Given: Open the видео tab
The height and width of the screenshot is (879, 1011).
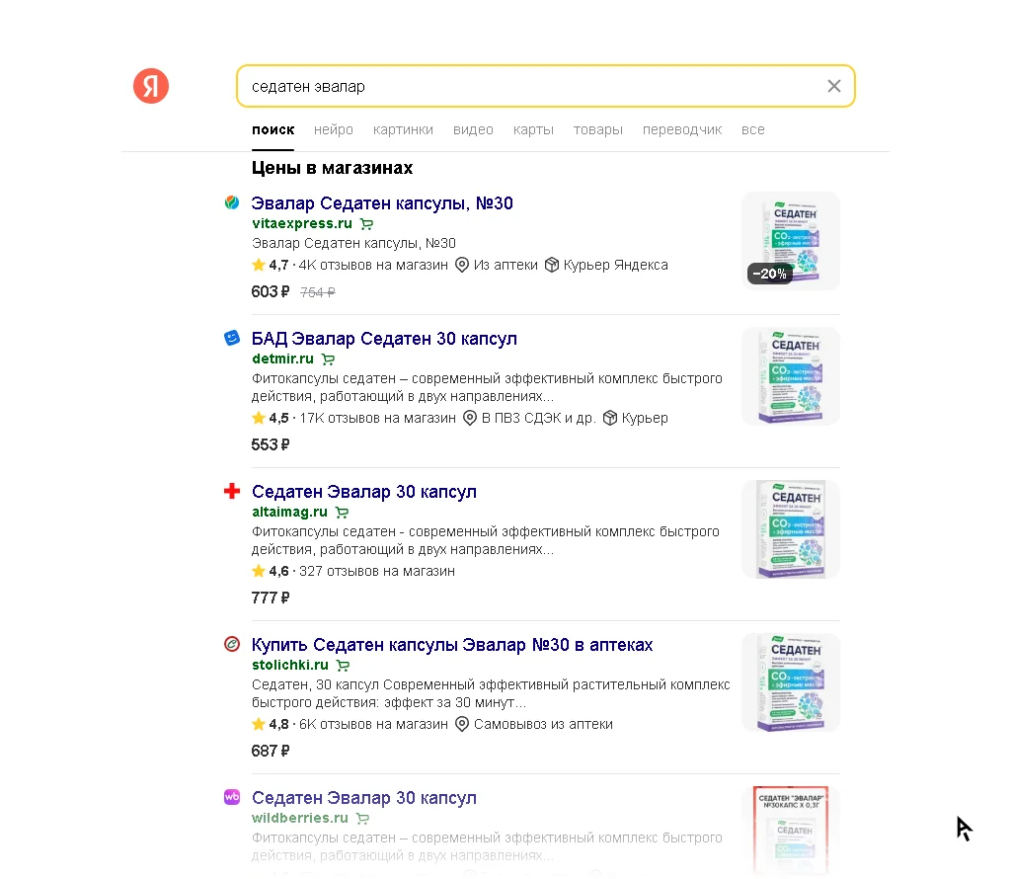Looking at the screenshot, I should (473, 129).
